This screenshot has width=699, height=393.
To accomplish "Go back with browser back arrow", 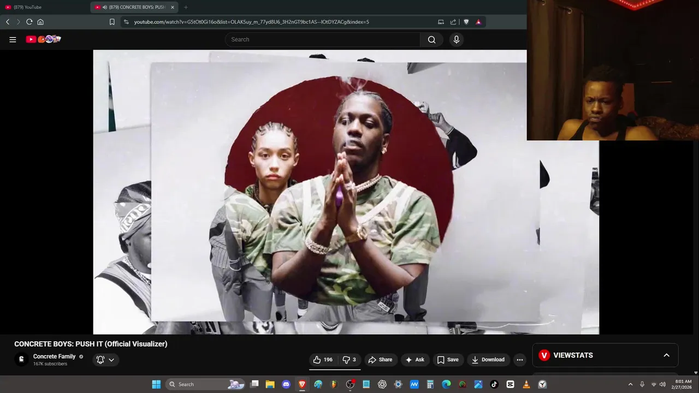I will [8, 22].
